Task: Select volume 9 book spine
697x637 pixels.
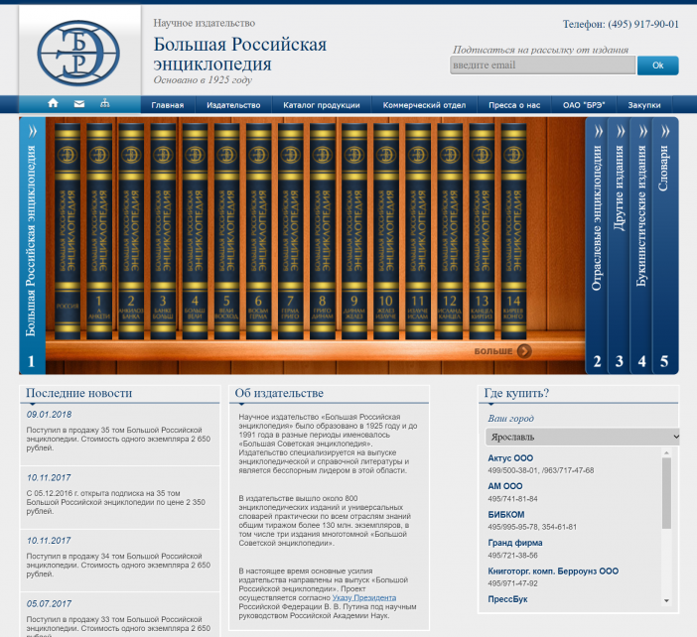Action: click(x=354, y=231)
